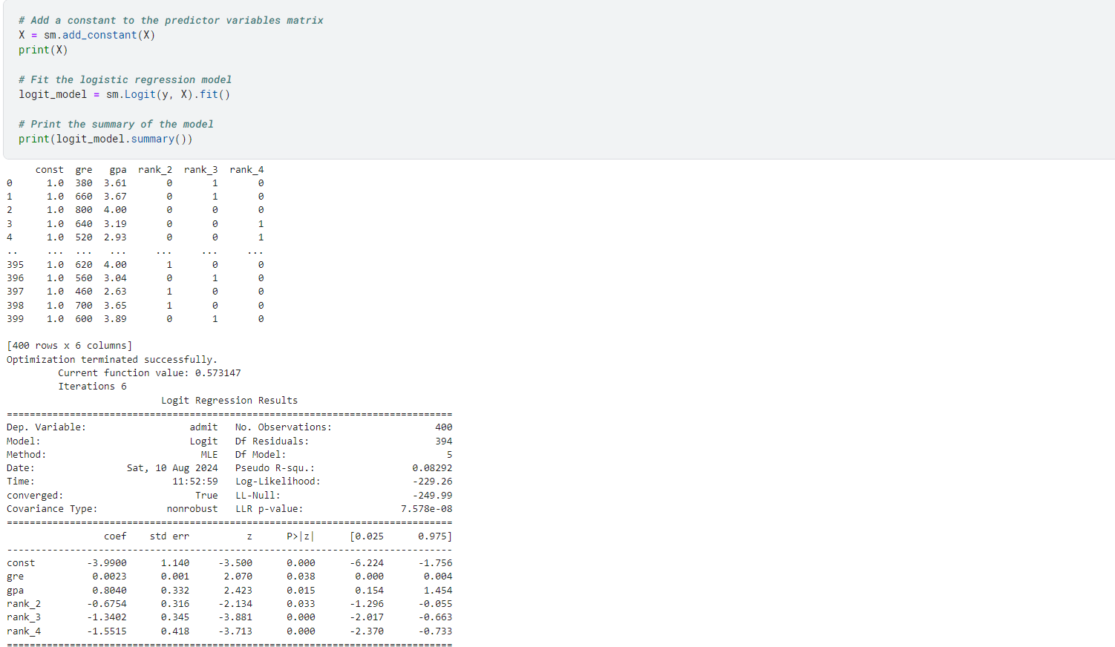Click the 'converged:' value True

pyautogui.click(x=207, y=496)
